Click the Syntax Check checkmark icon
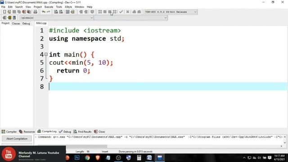This screenshot has width=288, height=162. 121,12
